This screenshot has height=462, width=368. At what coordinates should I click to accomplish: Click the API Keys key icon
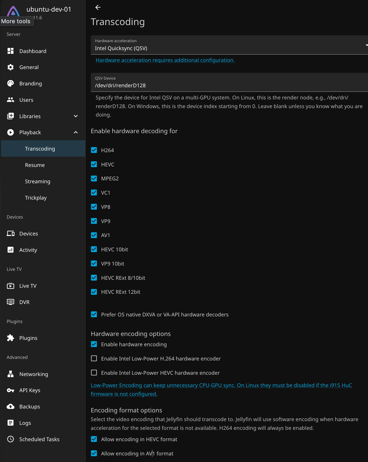click(11, 390)
